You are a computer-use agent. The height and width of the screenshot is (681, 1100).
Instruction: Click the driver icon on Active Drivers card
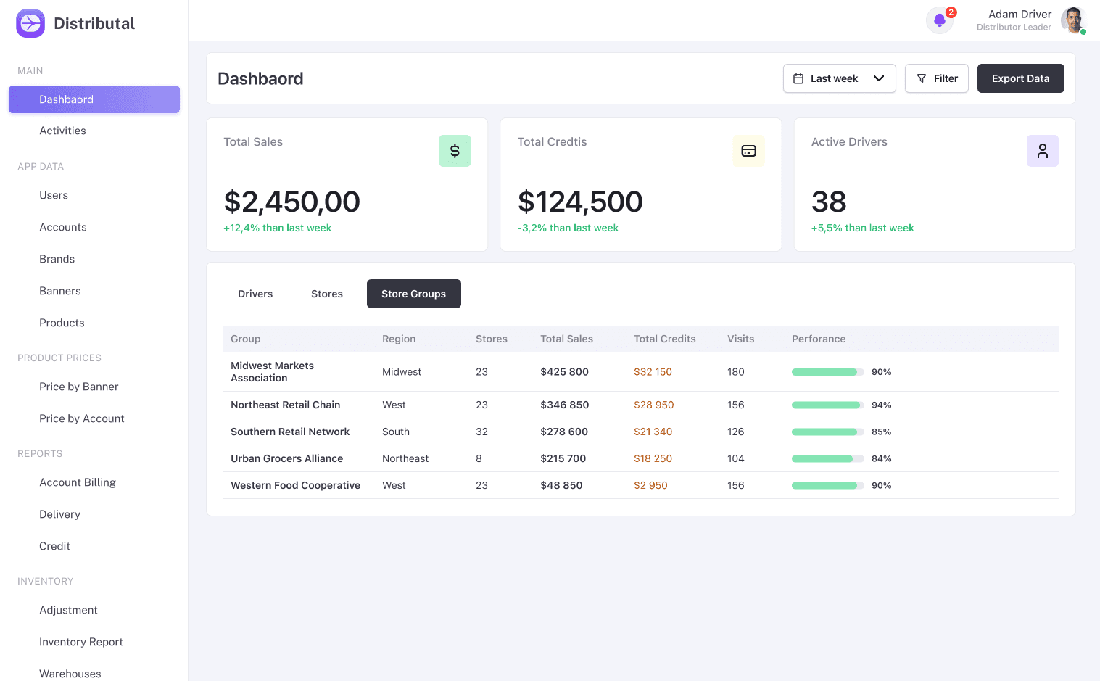coord(1042,151)
